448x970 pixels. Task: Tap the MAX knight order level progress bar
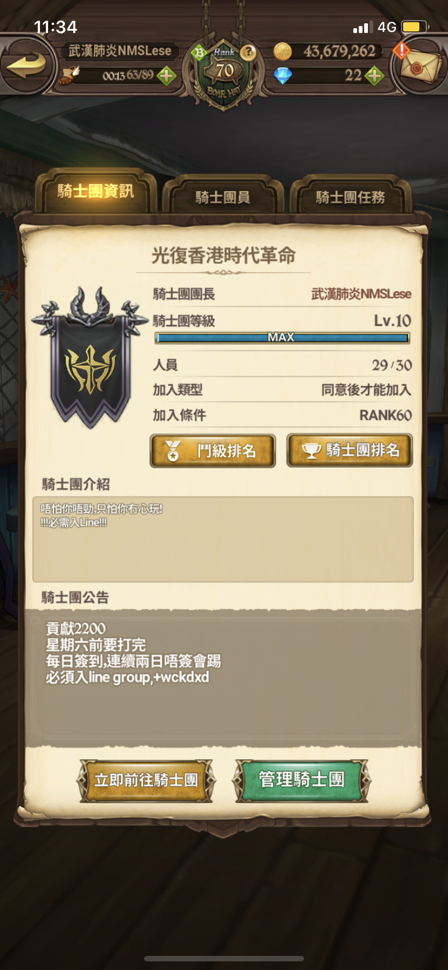pos(282,338)
